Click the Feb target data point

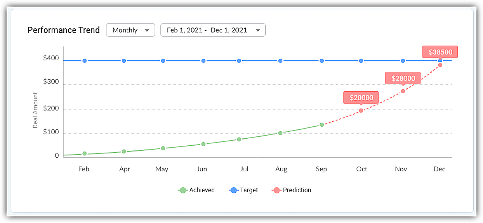point(84,61)
